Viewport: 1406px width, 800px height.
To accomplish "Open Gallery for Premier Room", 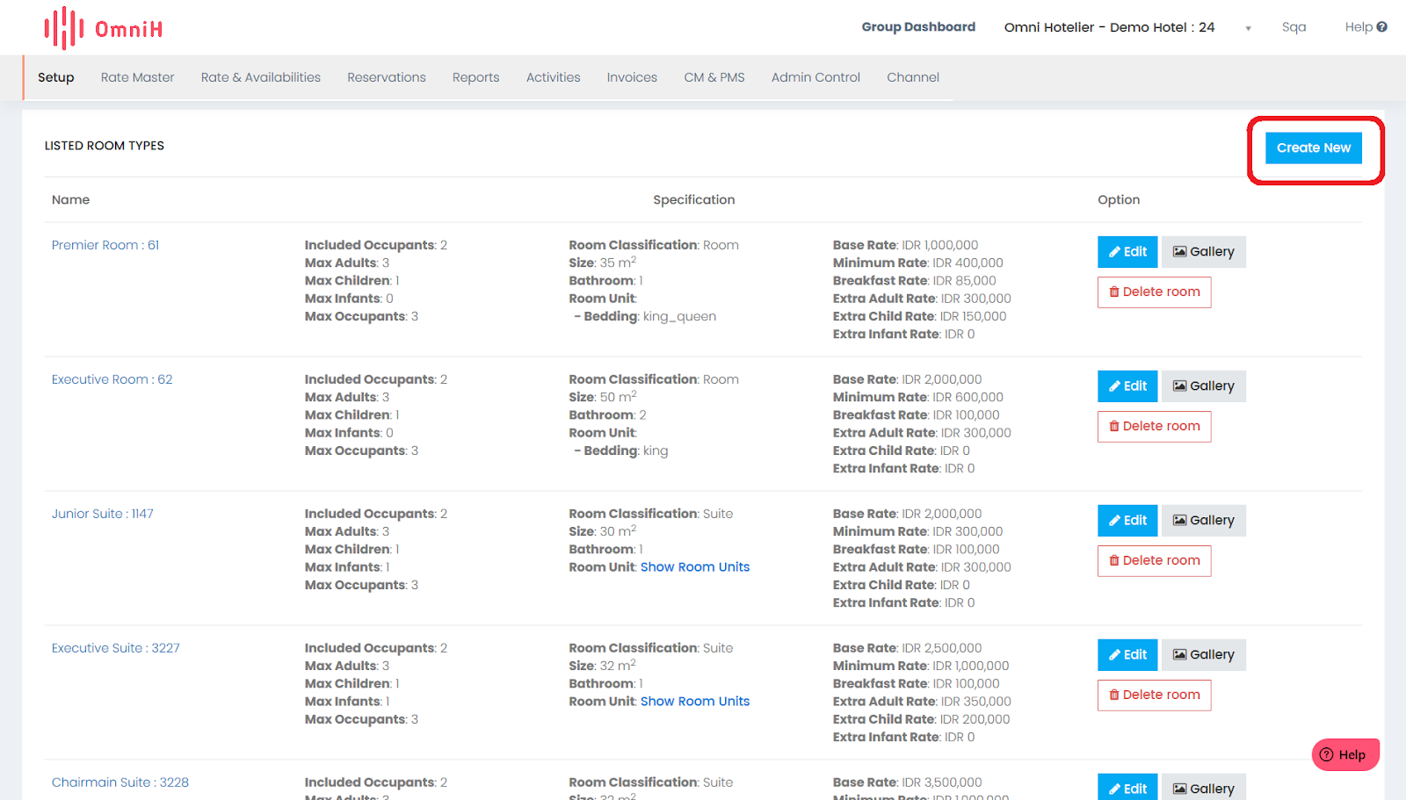I will coord(1204,252).
